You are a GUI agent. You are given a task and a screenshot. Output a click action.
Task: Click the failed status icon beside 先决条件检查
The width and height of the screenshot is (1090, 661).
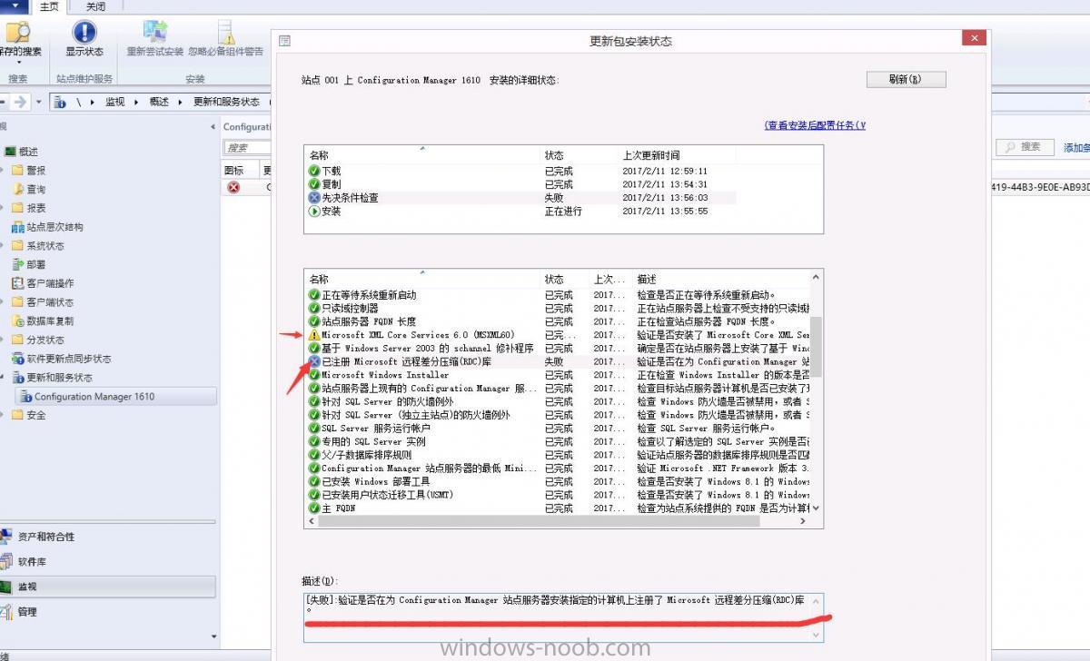[x=314, y=197]
